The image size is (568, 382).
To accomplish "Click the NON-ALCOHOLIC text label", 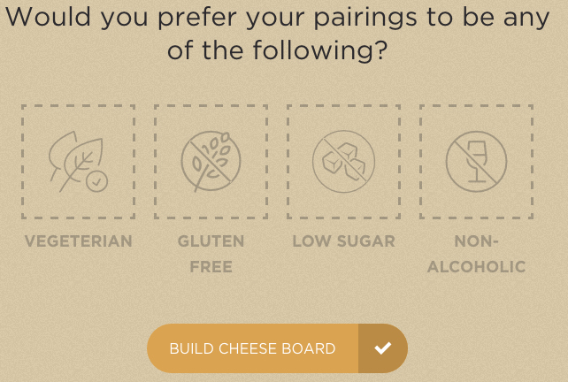I will pyautogui.click(x=476, y=253).
